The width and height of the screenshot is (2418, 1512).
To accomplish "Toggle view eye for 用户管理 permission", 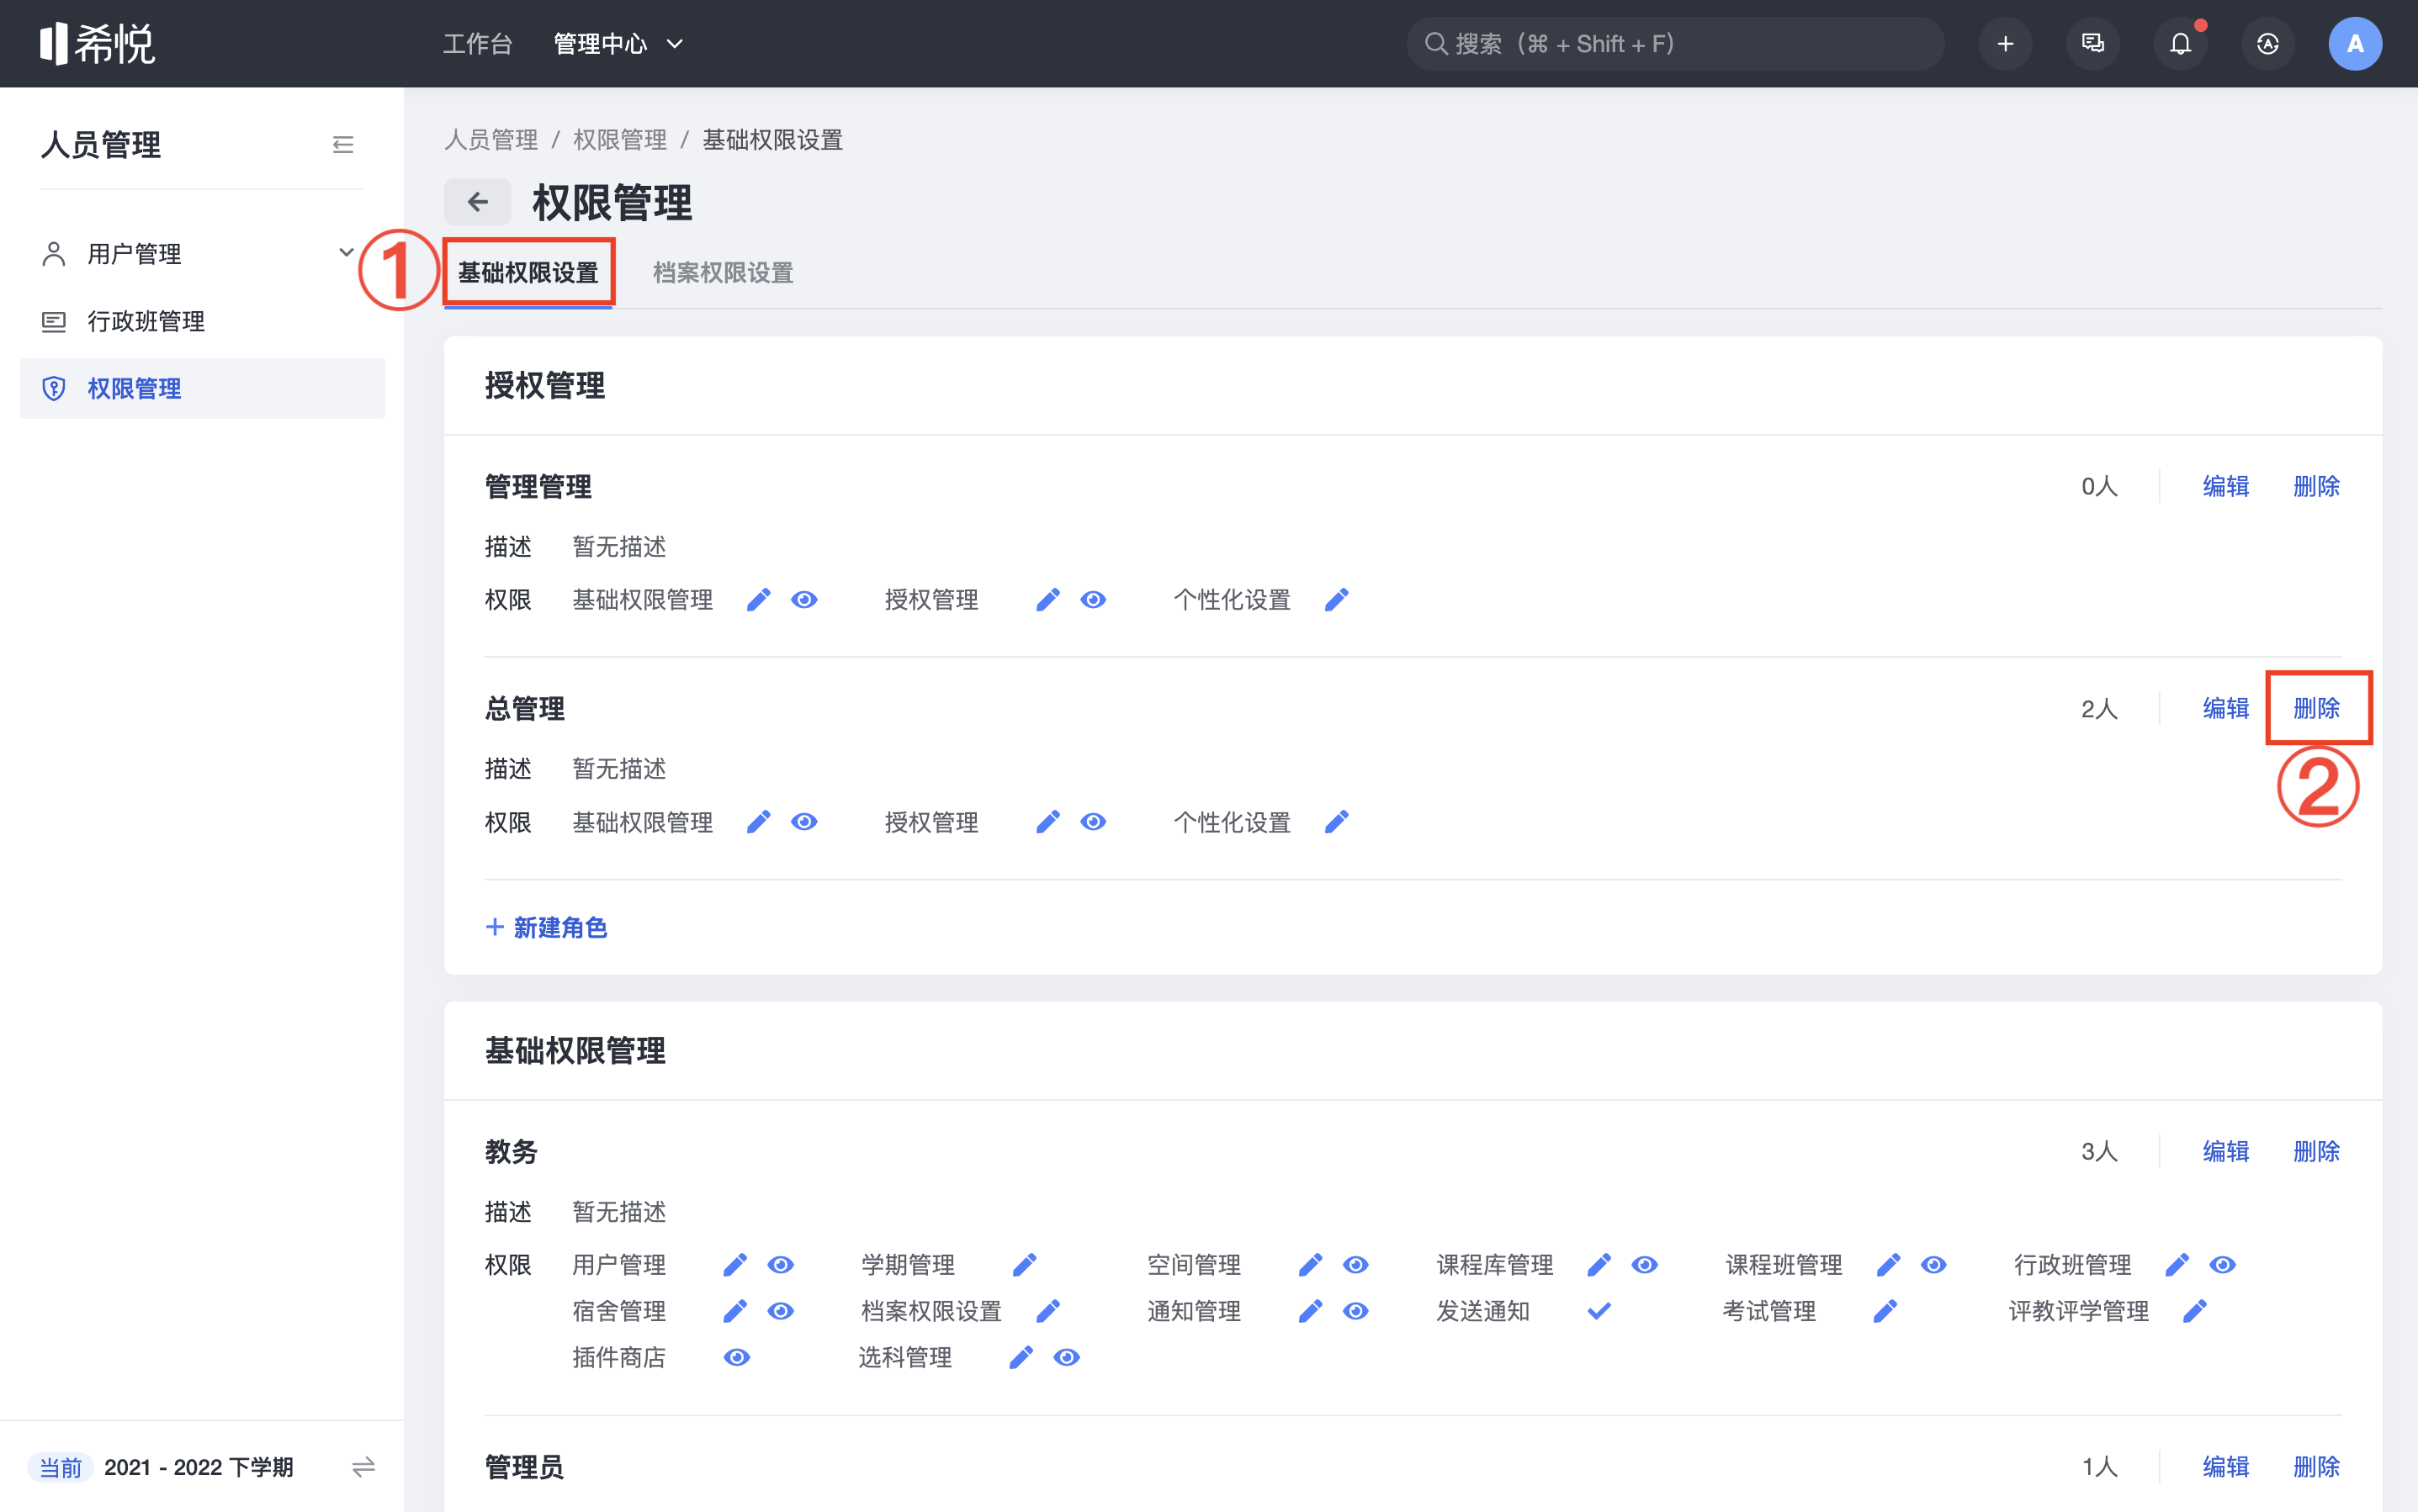I will (x=782, y=1265).
